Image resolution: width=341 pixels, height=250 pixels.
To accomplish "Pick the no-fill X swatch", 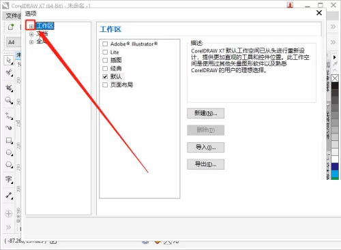I will point(335,78).
